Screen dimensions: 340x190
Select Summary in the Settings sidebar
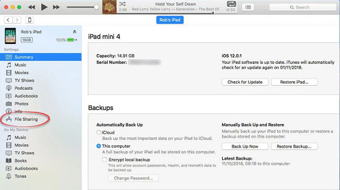[x=41, y=57]
